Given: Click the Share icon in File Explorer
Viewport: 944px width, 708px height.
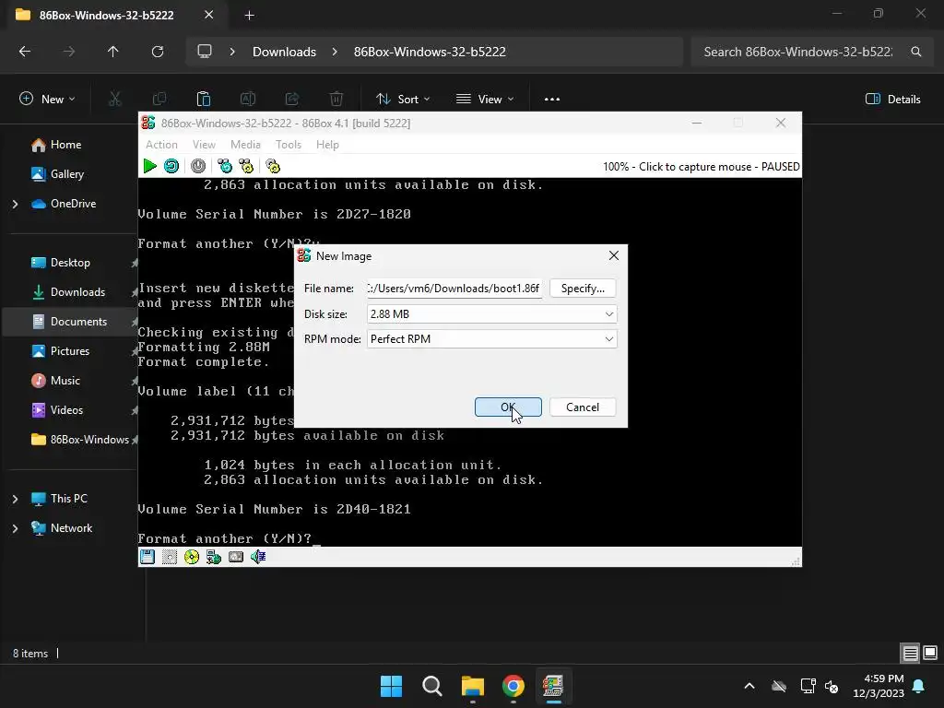Looking at the screenshot, I should click(x=292, y=100).
